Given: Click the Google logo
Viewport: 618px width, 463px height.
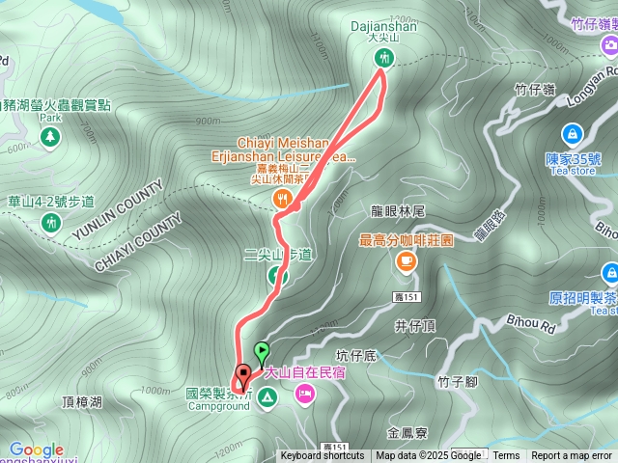Looking at the screenshot, I should (x=37, y=449).
